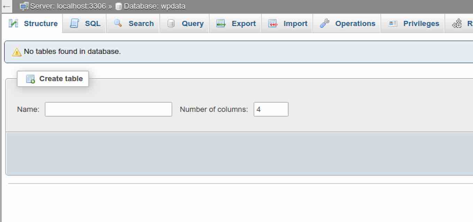Click the Import icon

[273, 24]
